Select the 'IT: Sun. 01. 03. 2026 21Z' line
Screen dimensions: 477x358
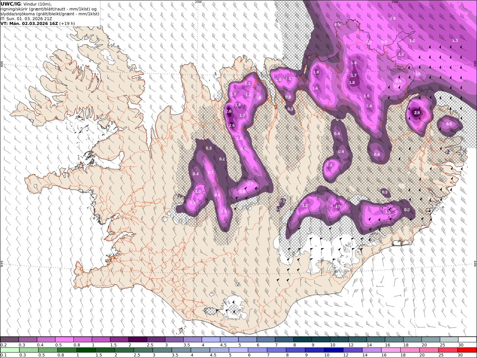26,19
